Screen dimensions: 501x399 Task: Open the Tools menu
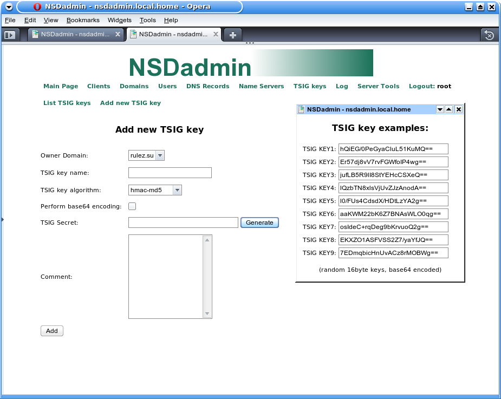(147, 20)
